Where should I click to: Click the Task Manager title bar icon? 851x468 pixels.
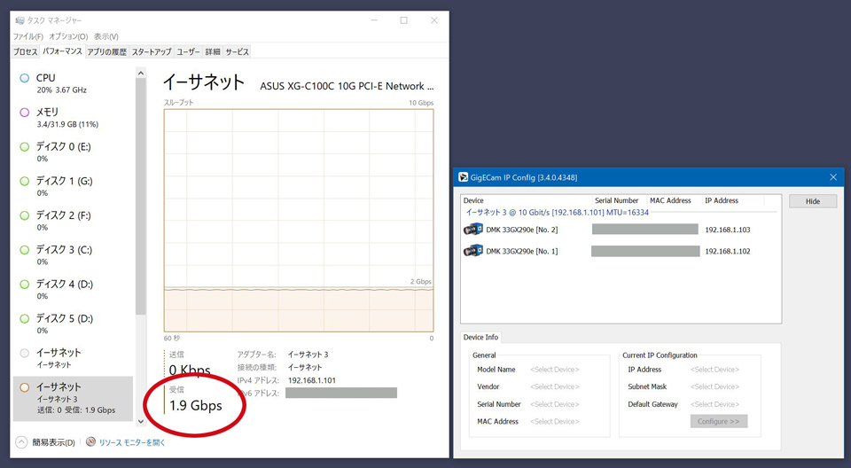(x=20, y=20)
